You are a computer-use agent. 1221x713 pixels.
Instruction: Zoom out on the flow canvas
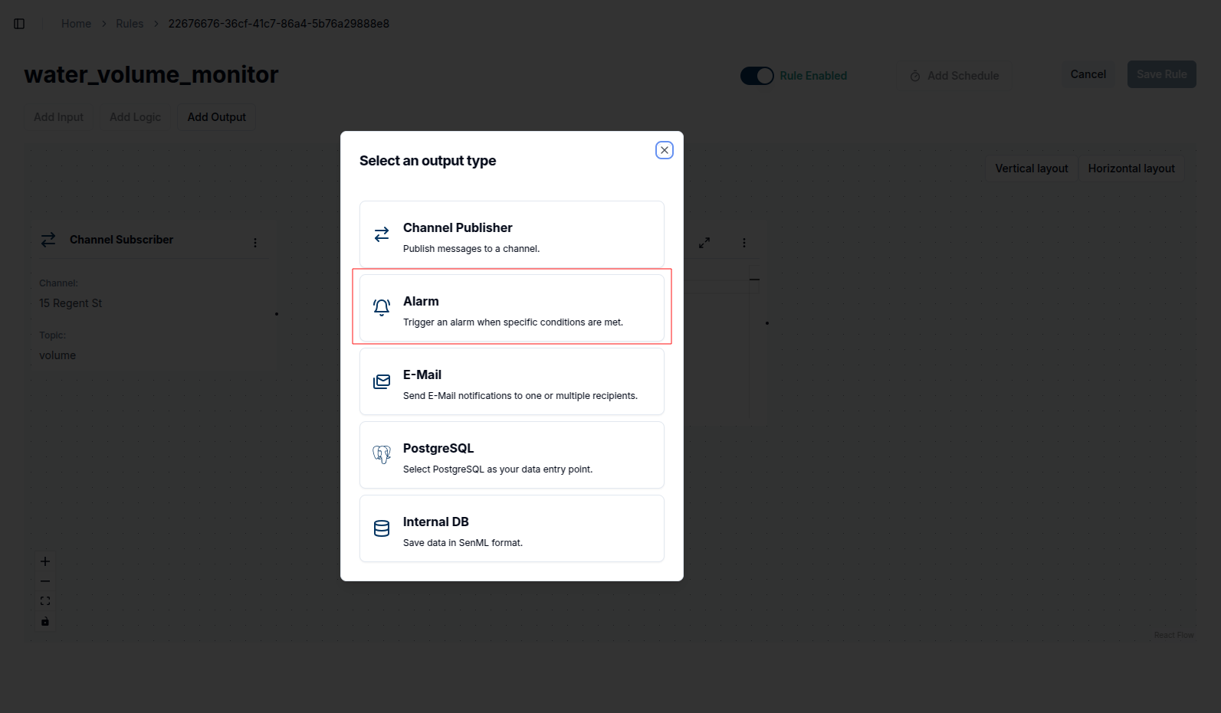click(45, 581)
